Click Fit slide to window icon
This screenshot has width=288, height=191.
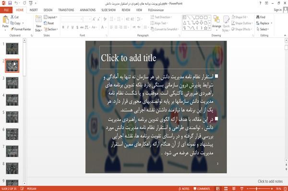pyautogui.click(x=285, y=189)
